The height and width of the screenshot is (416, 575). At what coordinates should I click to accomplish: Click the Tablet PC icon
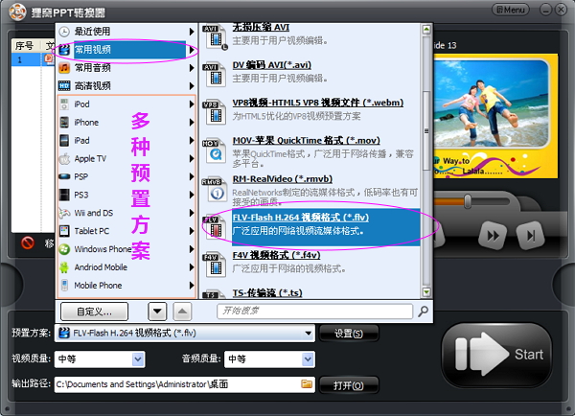pyautogui.click(x=64, y=231)
